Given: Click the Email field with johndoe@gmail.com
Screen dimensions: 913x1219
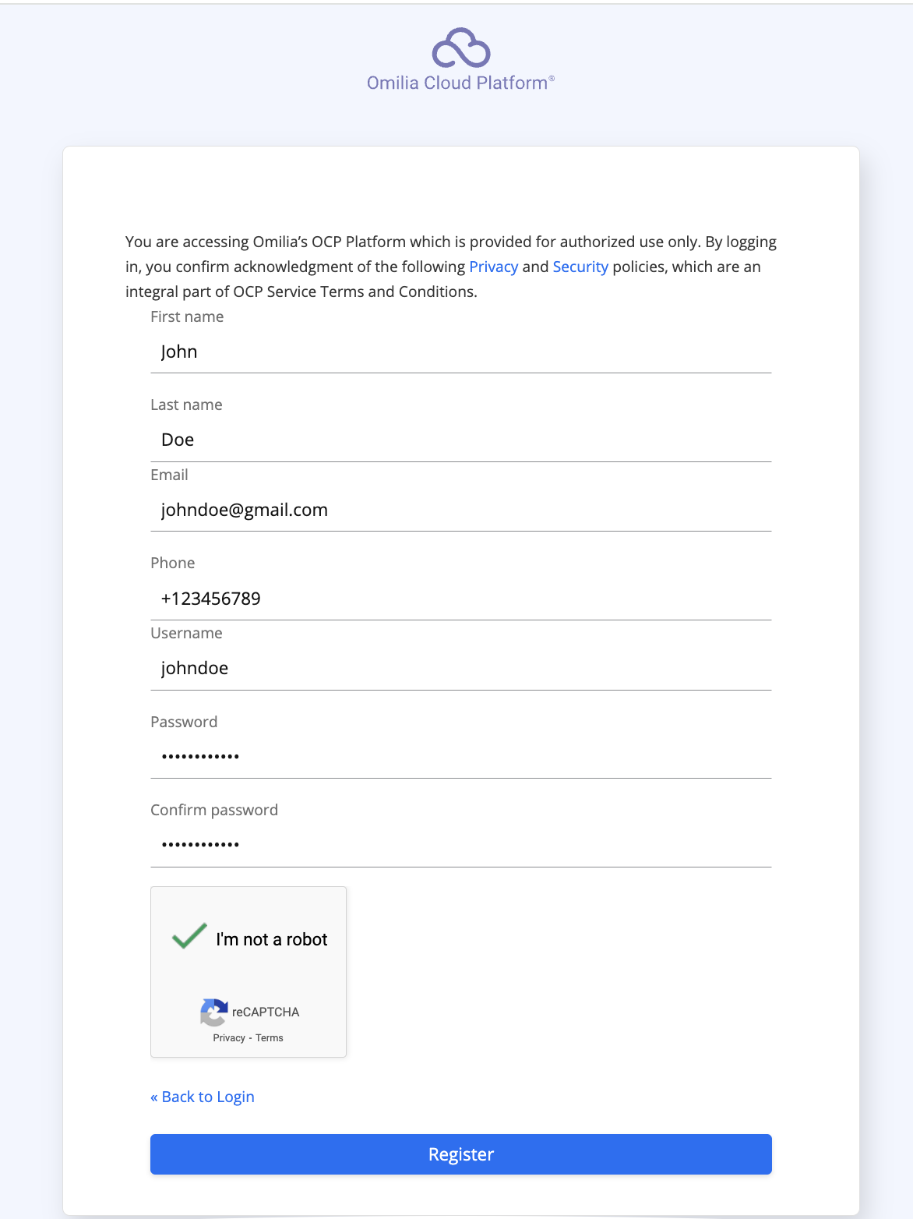Looking at the screenshot, I should 460,511.
